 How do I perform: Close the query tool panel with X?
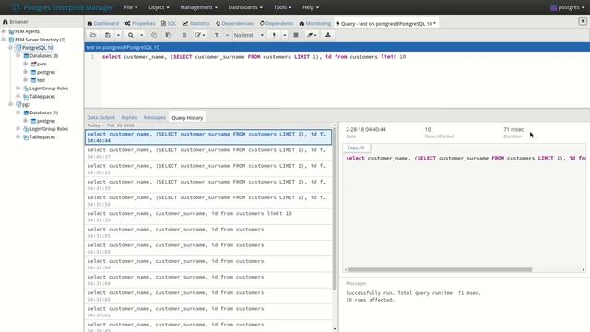click(583, 21)
